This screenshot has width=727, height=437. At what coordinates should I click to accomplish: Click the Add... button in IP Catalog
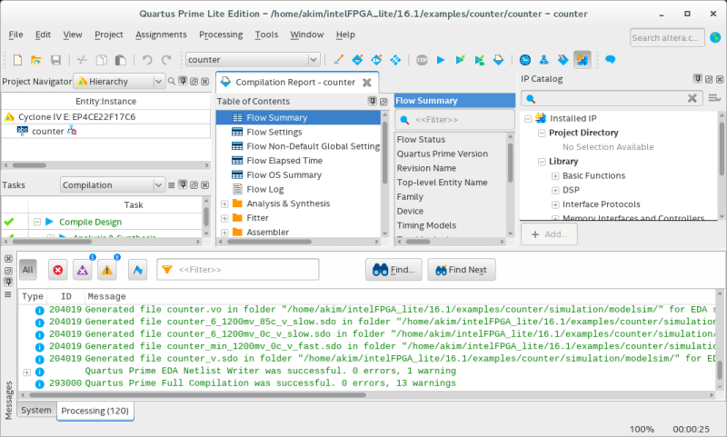[549, 234]
